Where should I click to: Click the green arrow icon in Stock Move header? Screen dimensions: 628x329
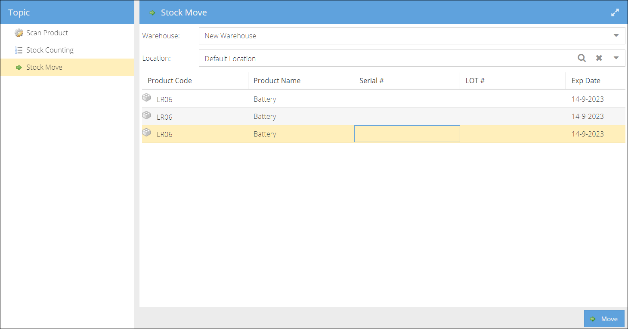click(152, 13)
